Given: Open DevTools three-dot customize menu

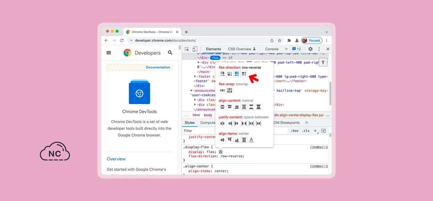Looking at the screenshot, I should (319, 49).
